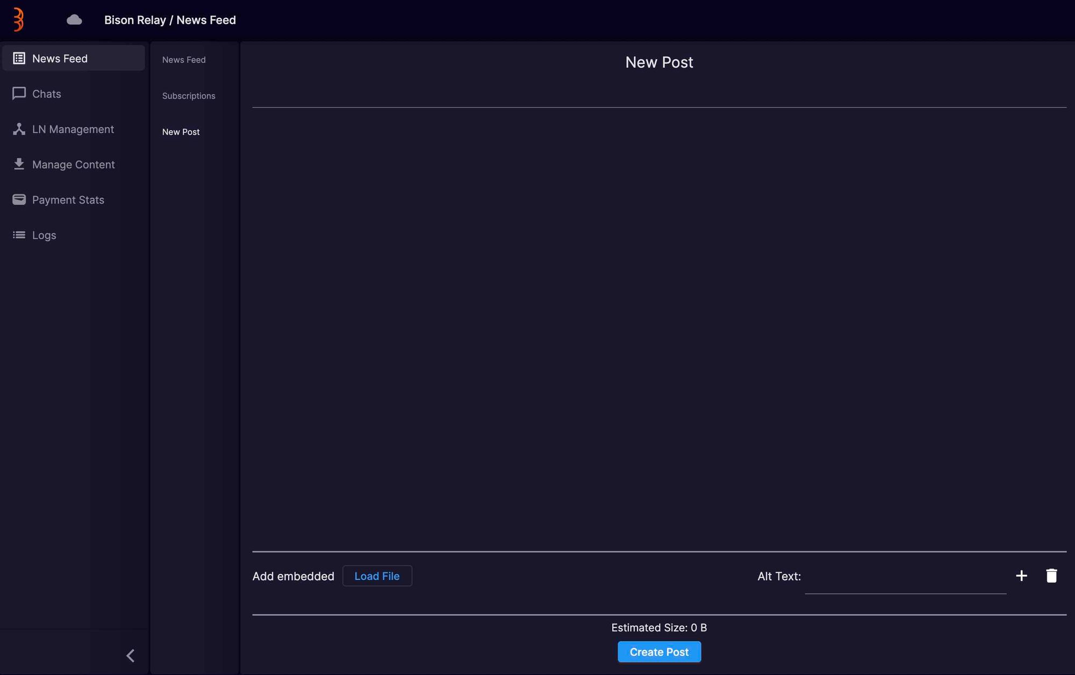Click the Manage Content download icon
This screenshot has height=675, width=1075.
coord(19,164)
